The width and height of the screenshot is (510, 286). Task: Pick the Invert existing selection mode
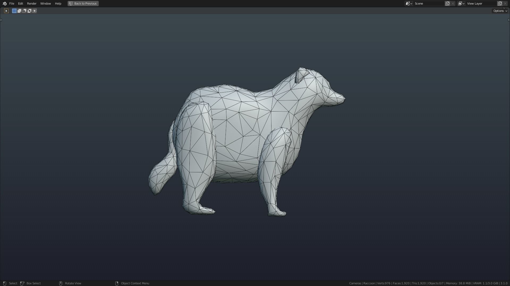pos(29,11)
